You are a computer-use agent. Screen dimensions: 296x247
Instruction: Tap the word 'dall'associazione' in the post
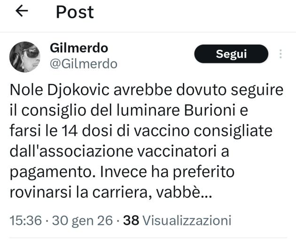[71, 151]
